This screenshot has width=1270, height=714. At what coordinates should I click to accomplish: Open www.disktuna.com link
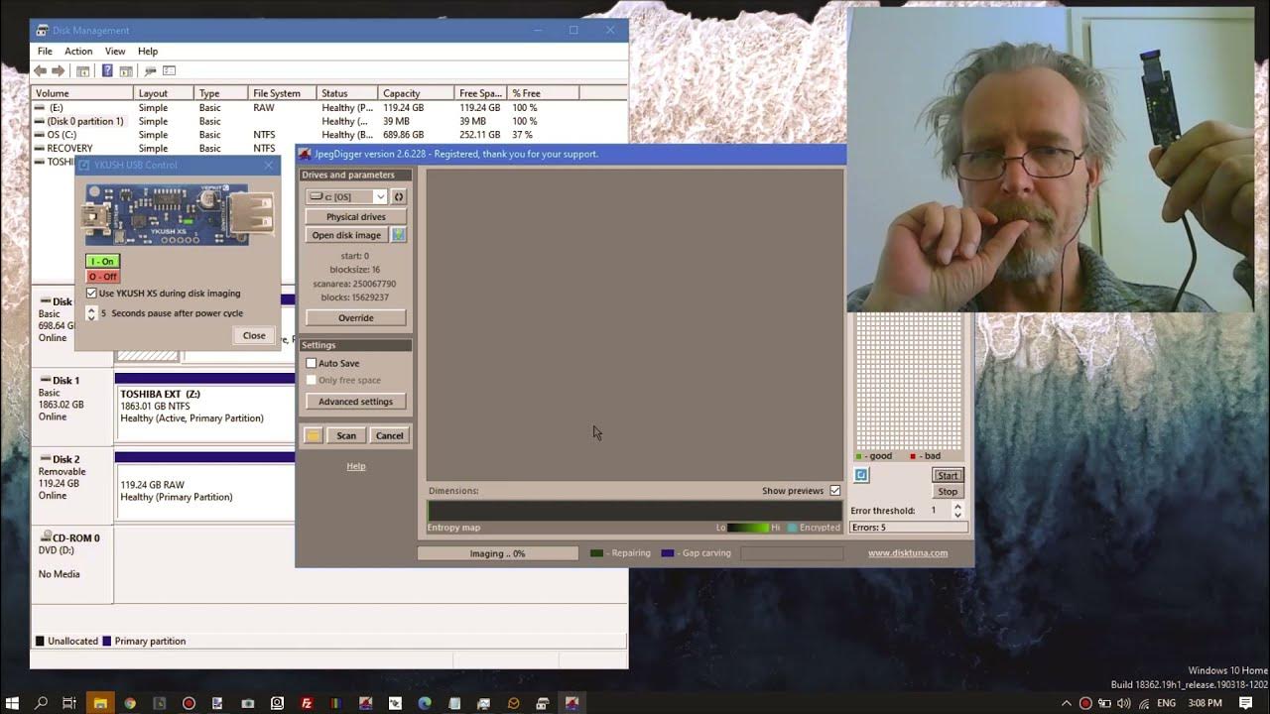(x=908, y=553)
